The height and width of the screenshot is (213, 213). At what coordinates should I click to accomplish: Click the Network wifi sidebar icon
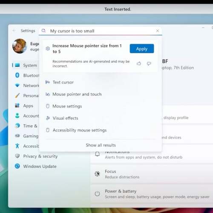(17, 85)
